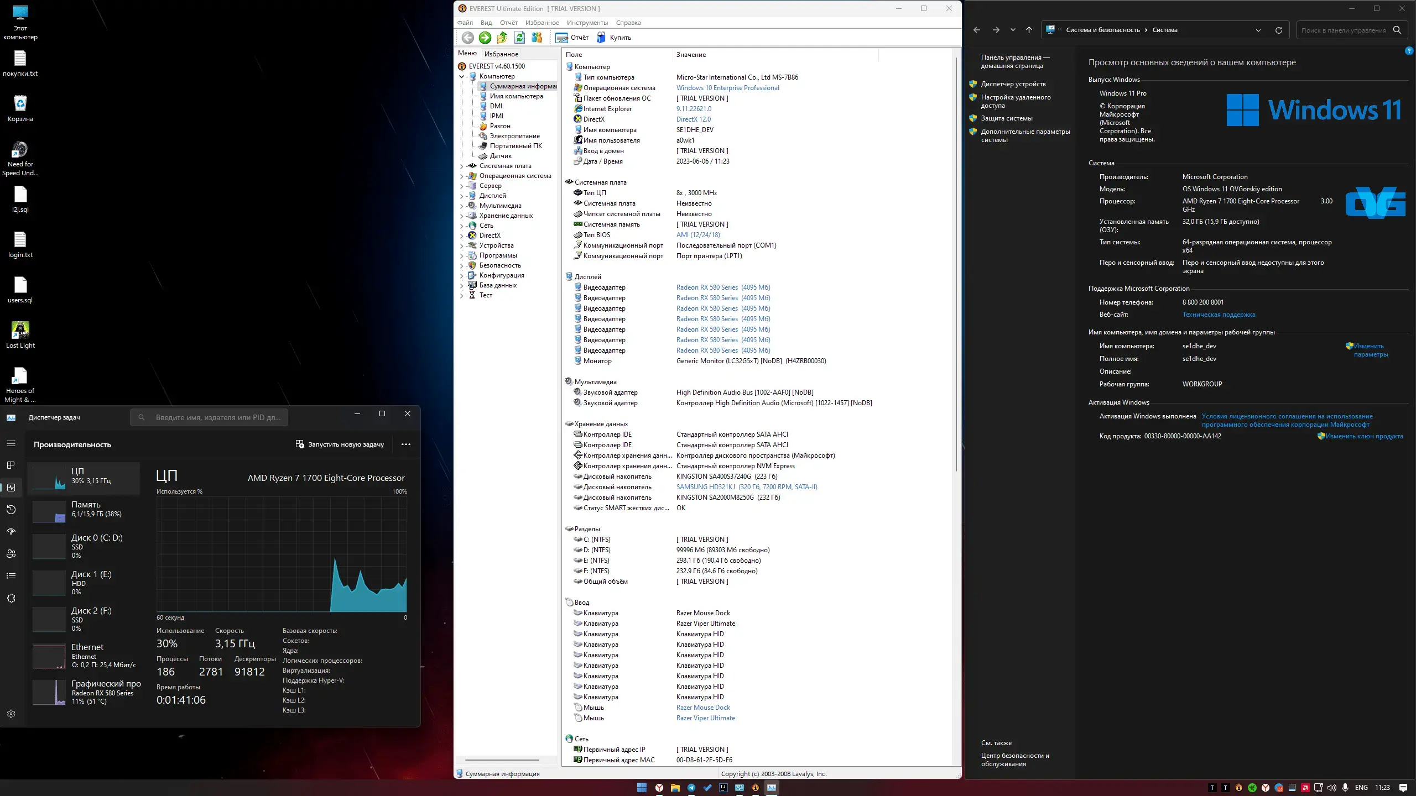1416x796 pixels.
Task: Open recent locations dropdown in Control Panel
Action: click(1013, 30)
